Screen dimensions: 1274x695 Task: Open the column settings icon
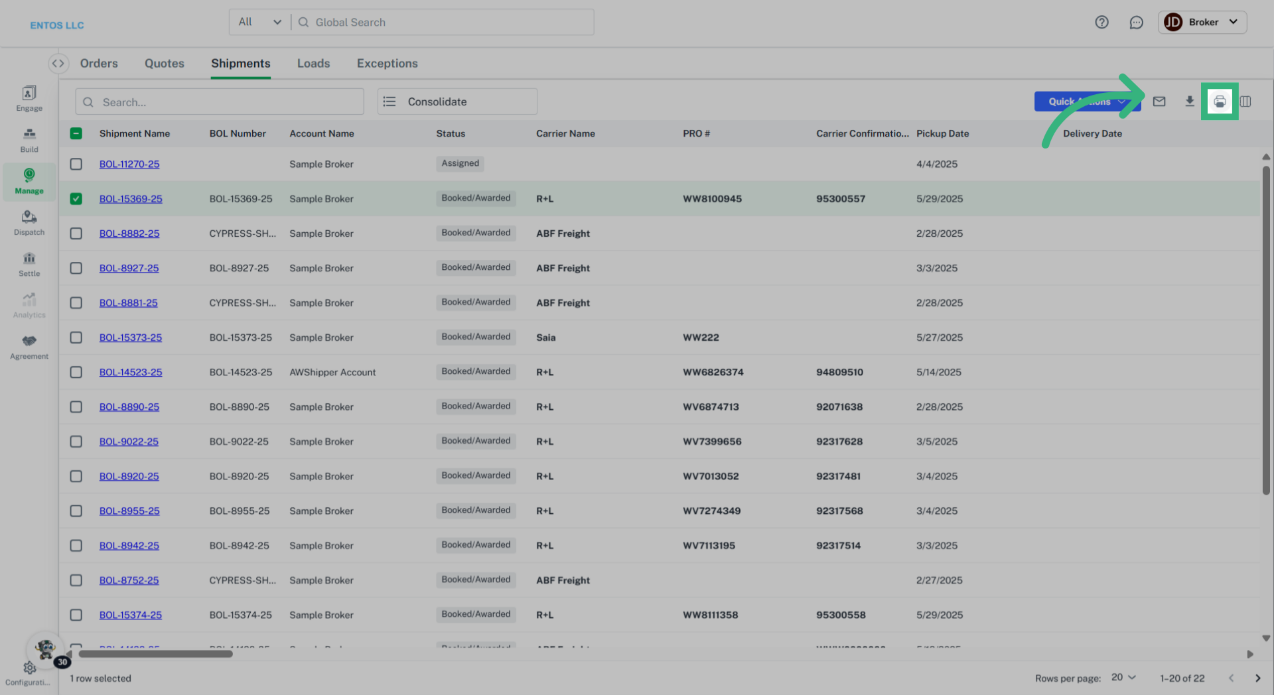coord(1245,101)
